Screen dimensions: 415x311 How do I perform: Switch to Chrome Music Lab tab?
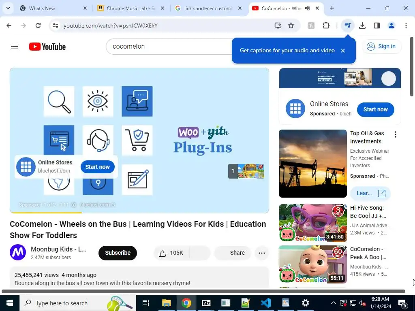coord(131,8)
